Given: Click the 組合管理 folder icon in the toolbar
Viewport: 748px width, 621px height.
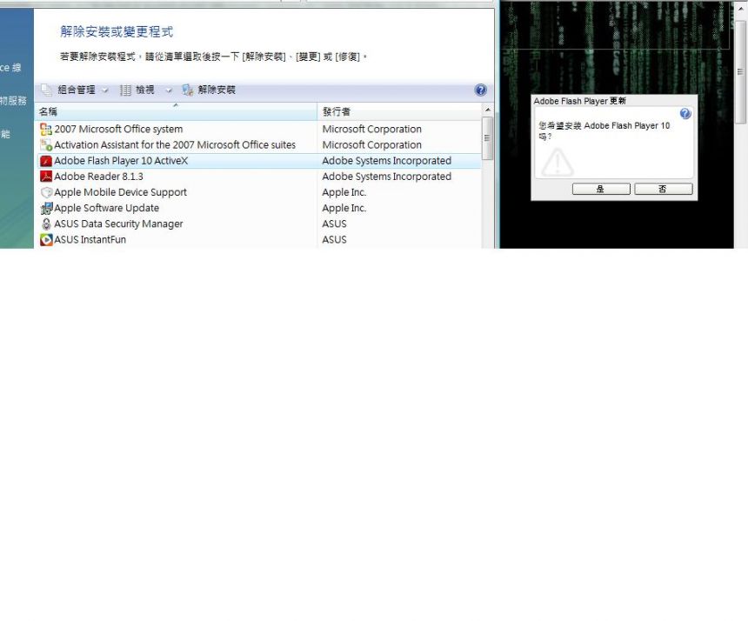Looking at the screenshot, I should pos(44,90).
